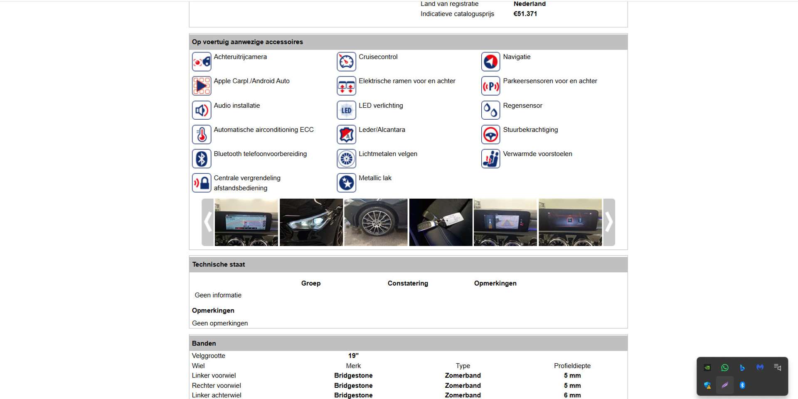Viewport: 798px width, 399px height.
Task: Open WhatsApp from the system tray
Action: 725,367
